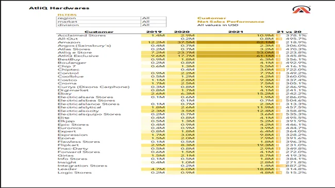Select the Costco customer name

point(68,80)
